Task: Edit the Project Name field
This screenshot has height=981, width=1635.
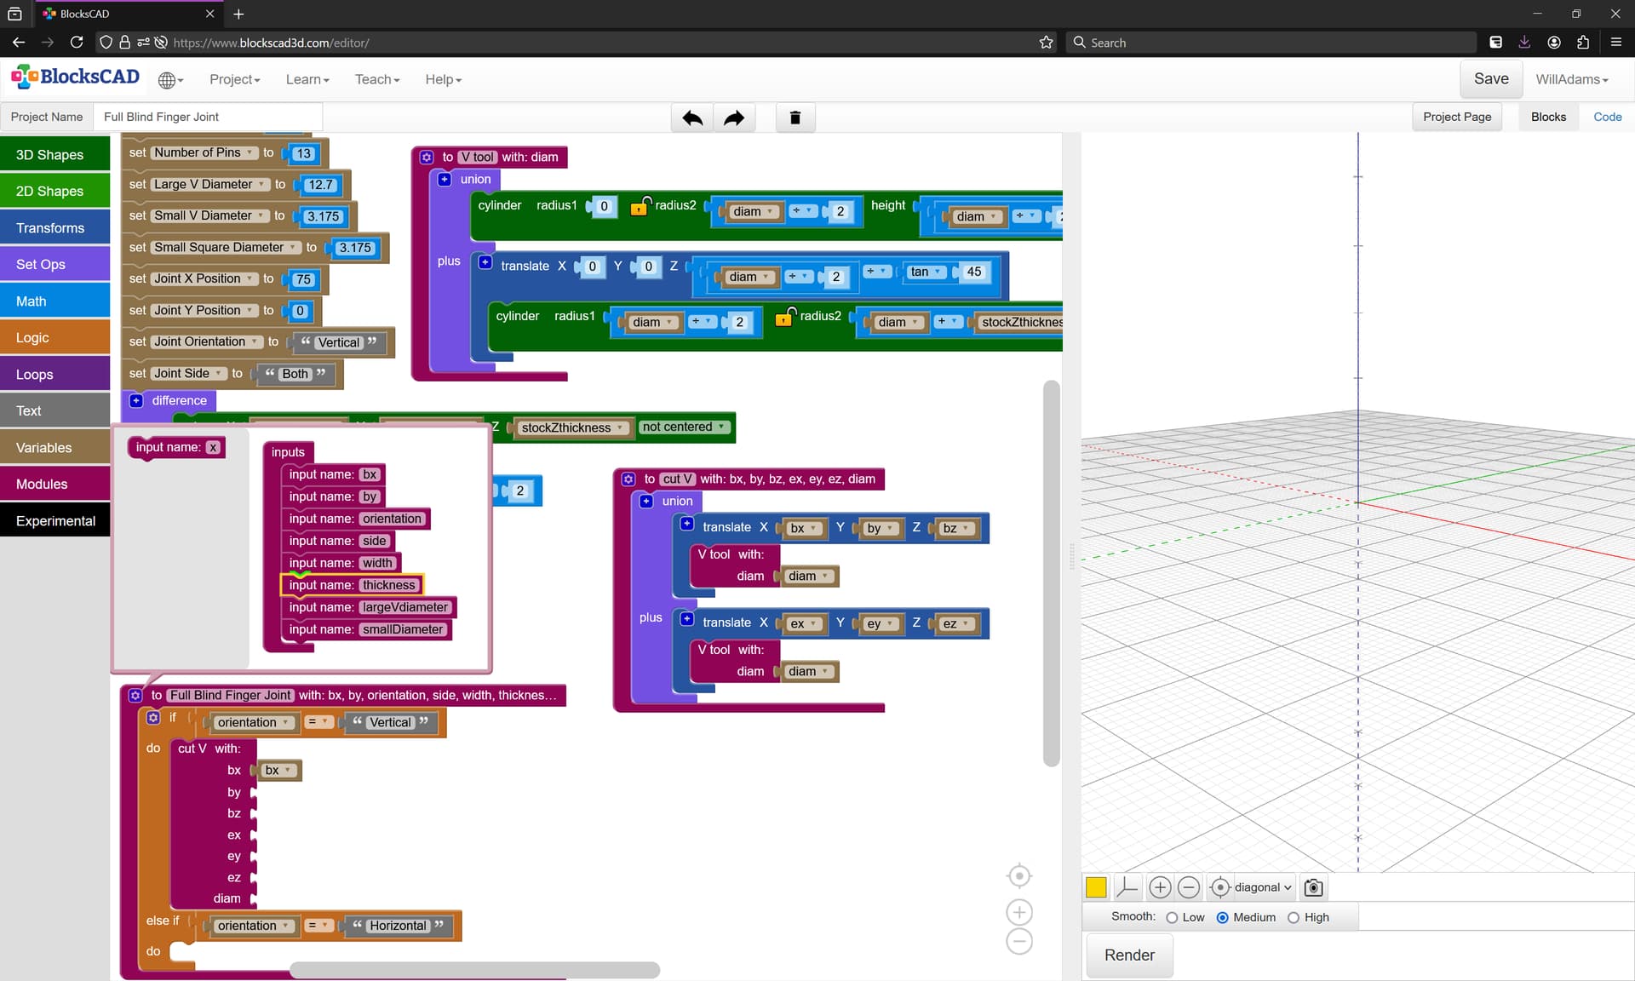Action: (x=209, y=117)
